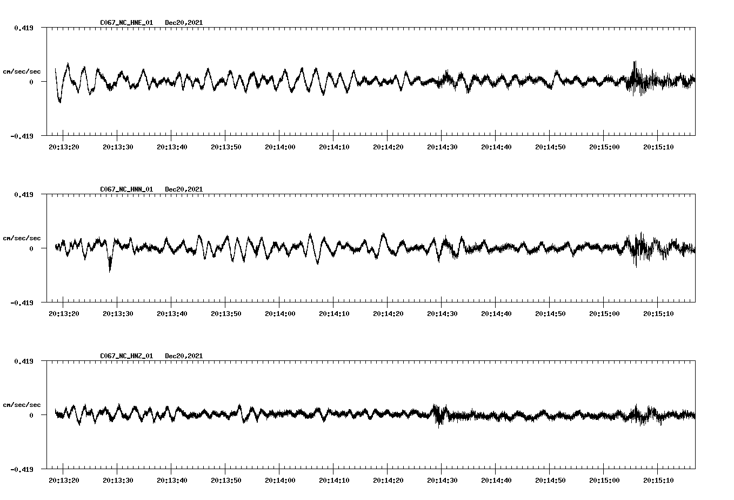
Task: Click the C067_NC_HNE_01 channel title
Action: click(x=126, y=23)
